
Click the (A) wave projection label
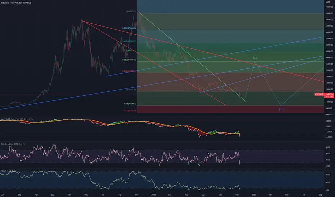(255, 58)
